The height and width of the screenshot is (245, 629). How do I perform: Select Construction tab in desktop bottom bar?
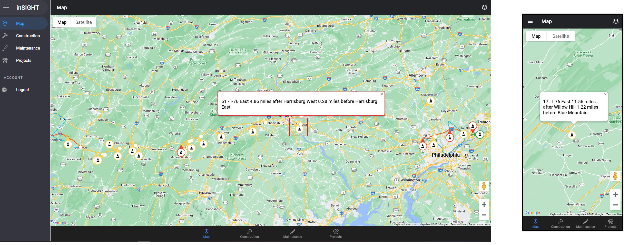click(x=250, y=234)
